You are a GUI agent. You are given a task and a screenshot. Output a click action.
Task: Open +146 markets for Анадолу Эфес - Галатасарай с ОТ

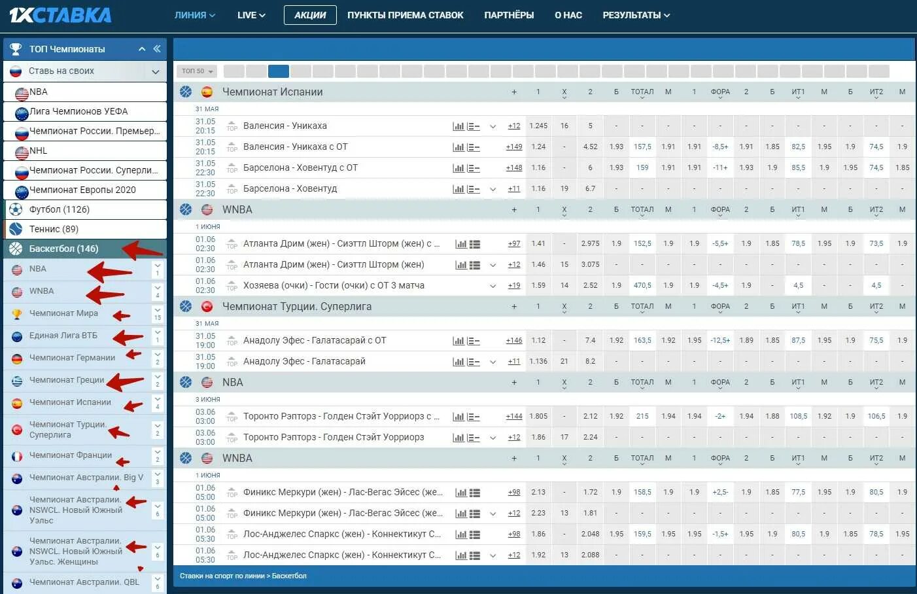pyautogui.click(x=514, y=341)
